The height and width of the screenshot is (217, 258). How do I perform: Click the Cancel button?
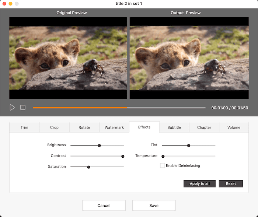click(104, 206)
